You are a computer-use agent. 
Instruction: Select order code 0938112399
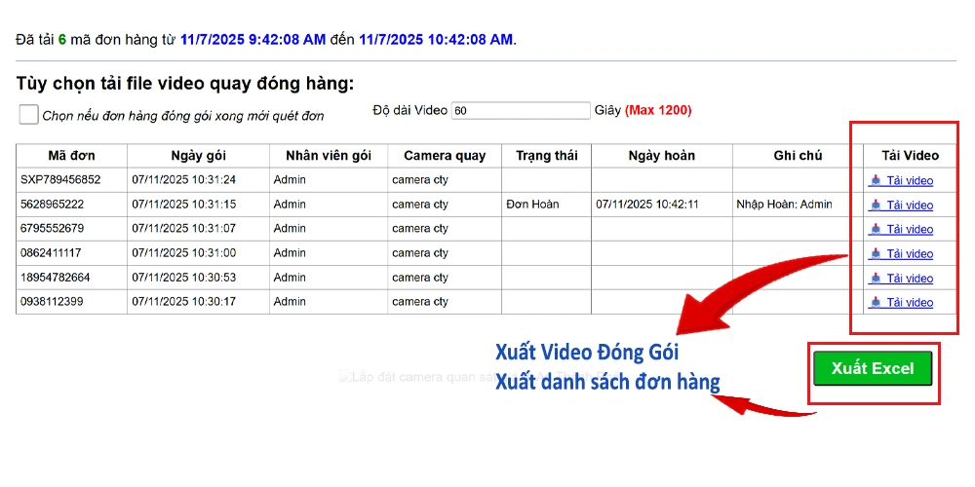pos(52,302)
